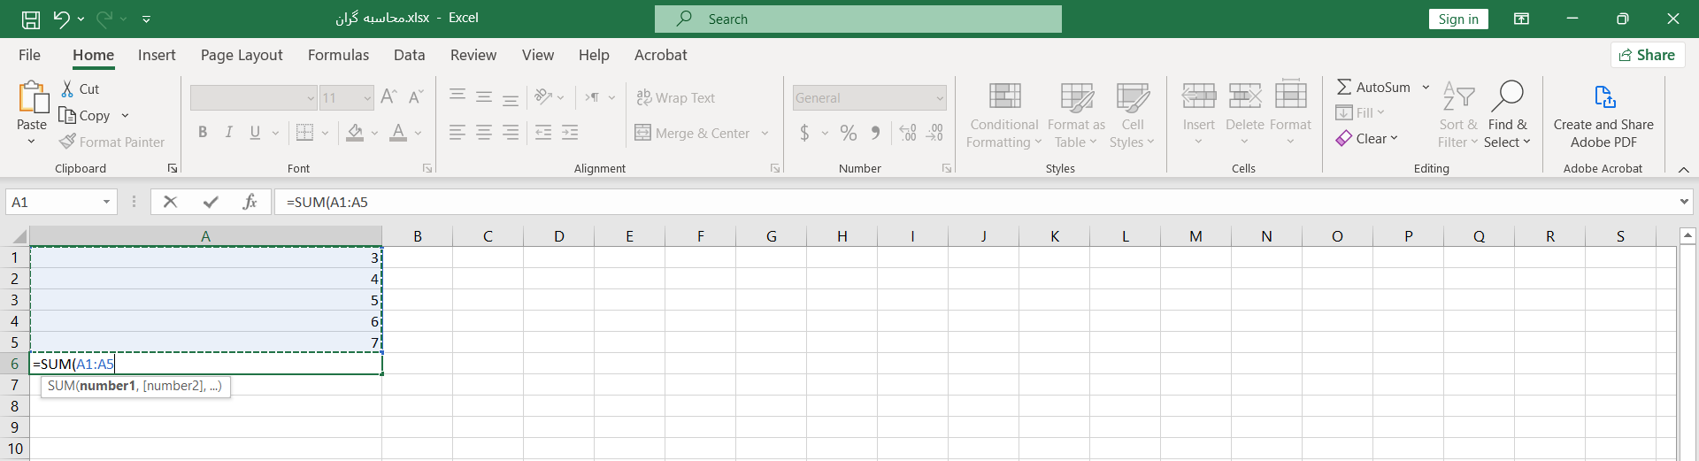Click the Format Painter brush
Screen dimensions: 1699x461
112,142
